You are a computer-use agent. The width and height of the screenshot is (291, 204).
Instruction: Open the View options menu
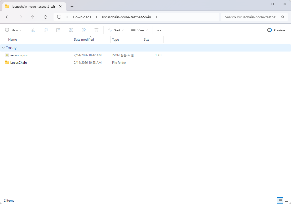[x=139, y=30]
